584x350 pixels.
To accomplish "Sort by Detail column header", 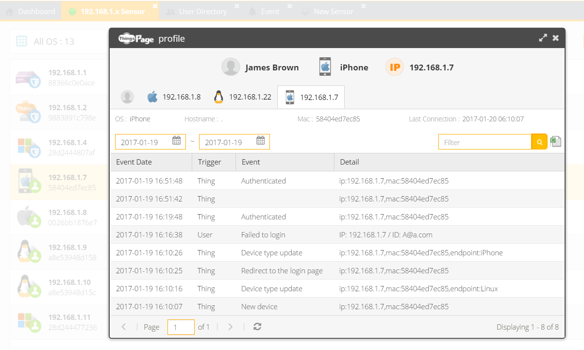I will click(450, 162).
